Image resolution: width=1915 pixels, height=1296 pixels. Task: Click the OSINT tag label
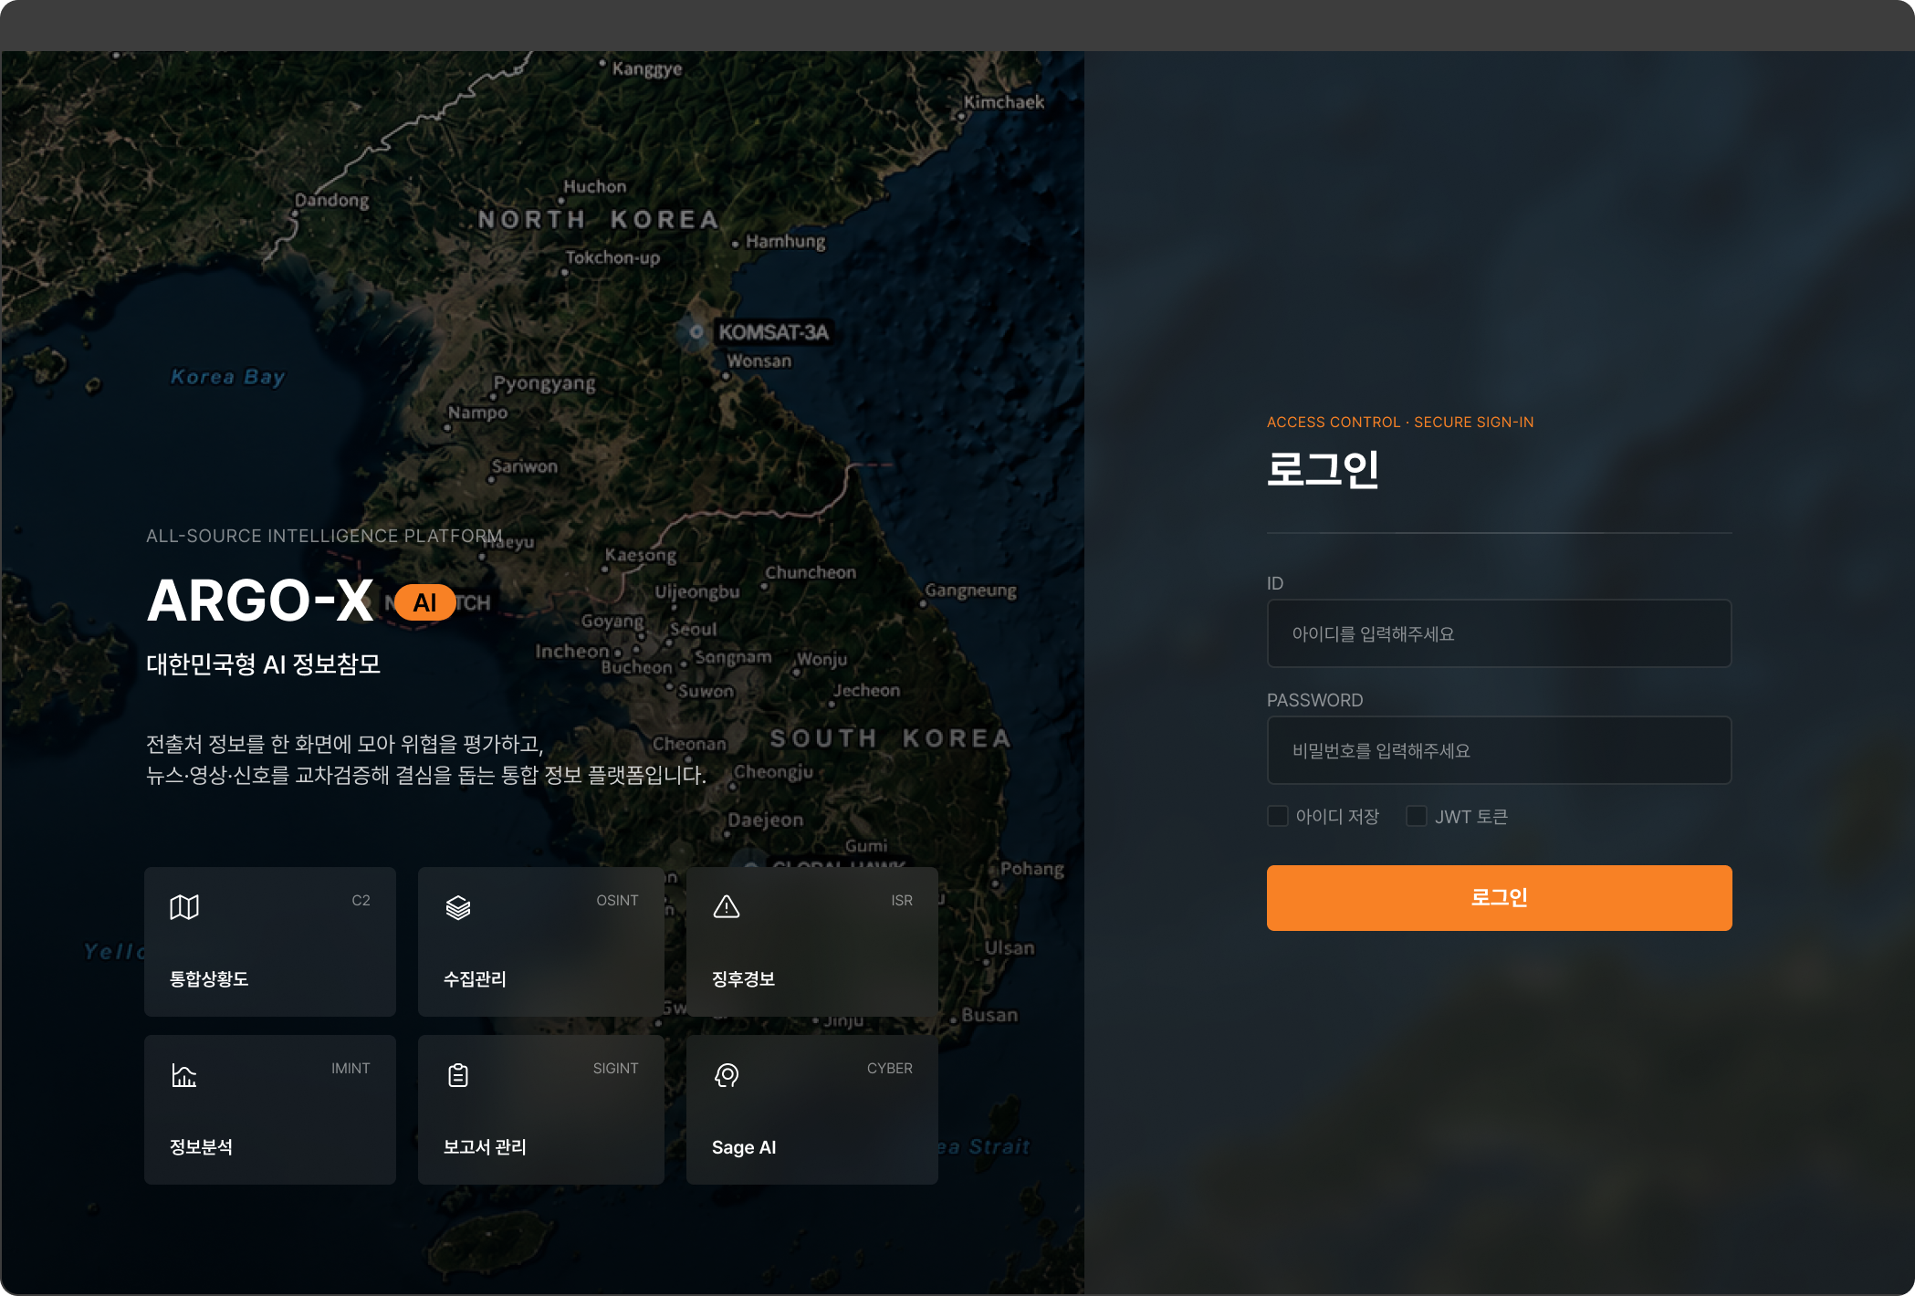point(617,901)
